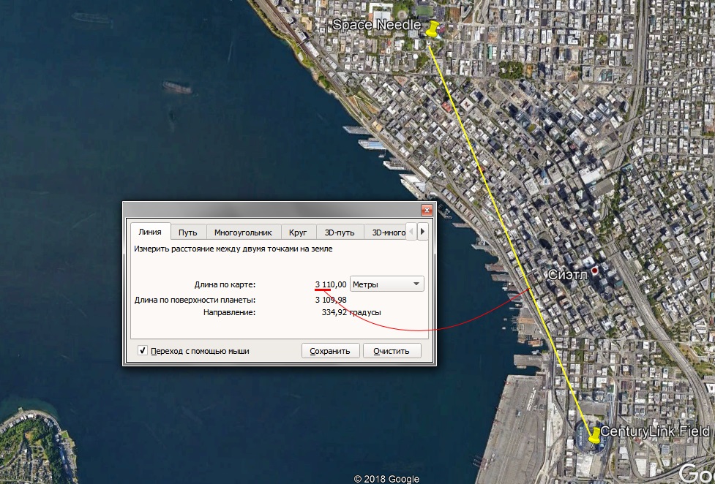Click the Space Needle placemark label
The width and height of the screenshot is (715, 484).
tap(377, 25)
